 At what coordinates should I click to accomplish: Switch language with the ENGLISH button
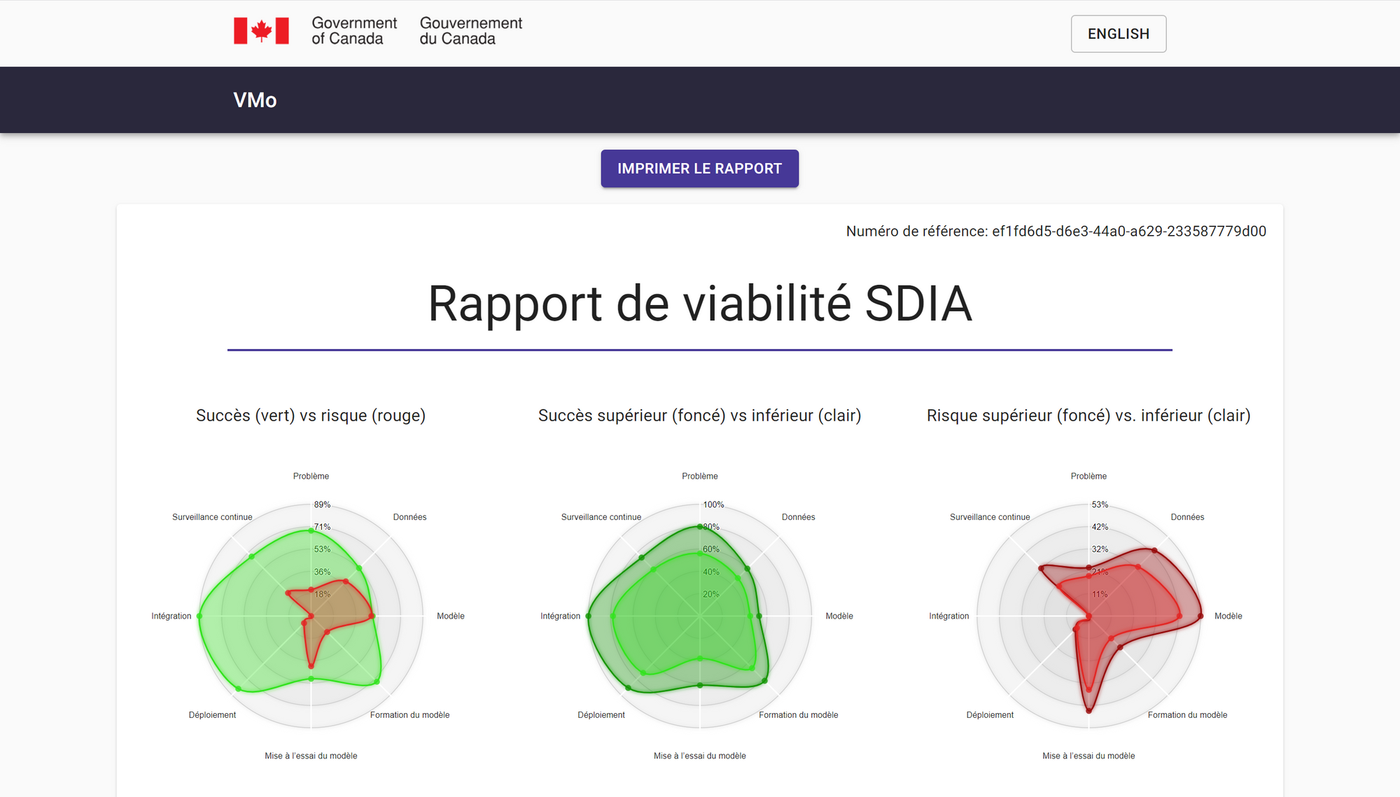(x=1119, y=34)
